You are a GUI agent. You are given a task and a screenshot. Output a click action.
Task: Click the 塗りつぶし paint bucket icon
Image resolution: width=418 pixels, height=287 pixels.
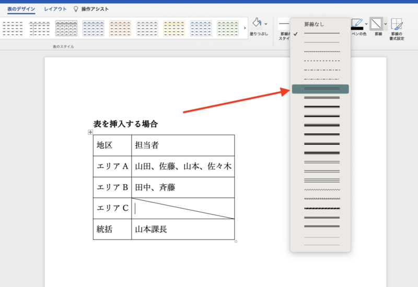click(257, 23)
